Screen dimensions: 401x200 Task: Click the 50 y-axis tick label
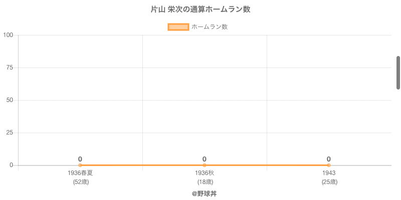(10, 100)
